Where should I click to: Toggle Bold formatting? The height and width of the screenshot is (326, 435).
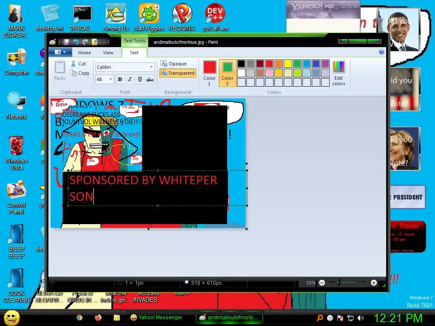[x=120, y=79]
